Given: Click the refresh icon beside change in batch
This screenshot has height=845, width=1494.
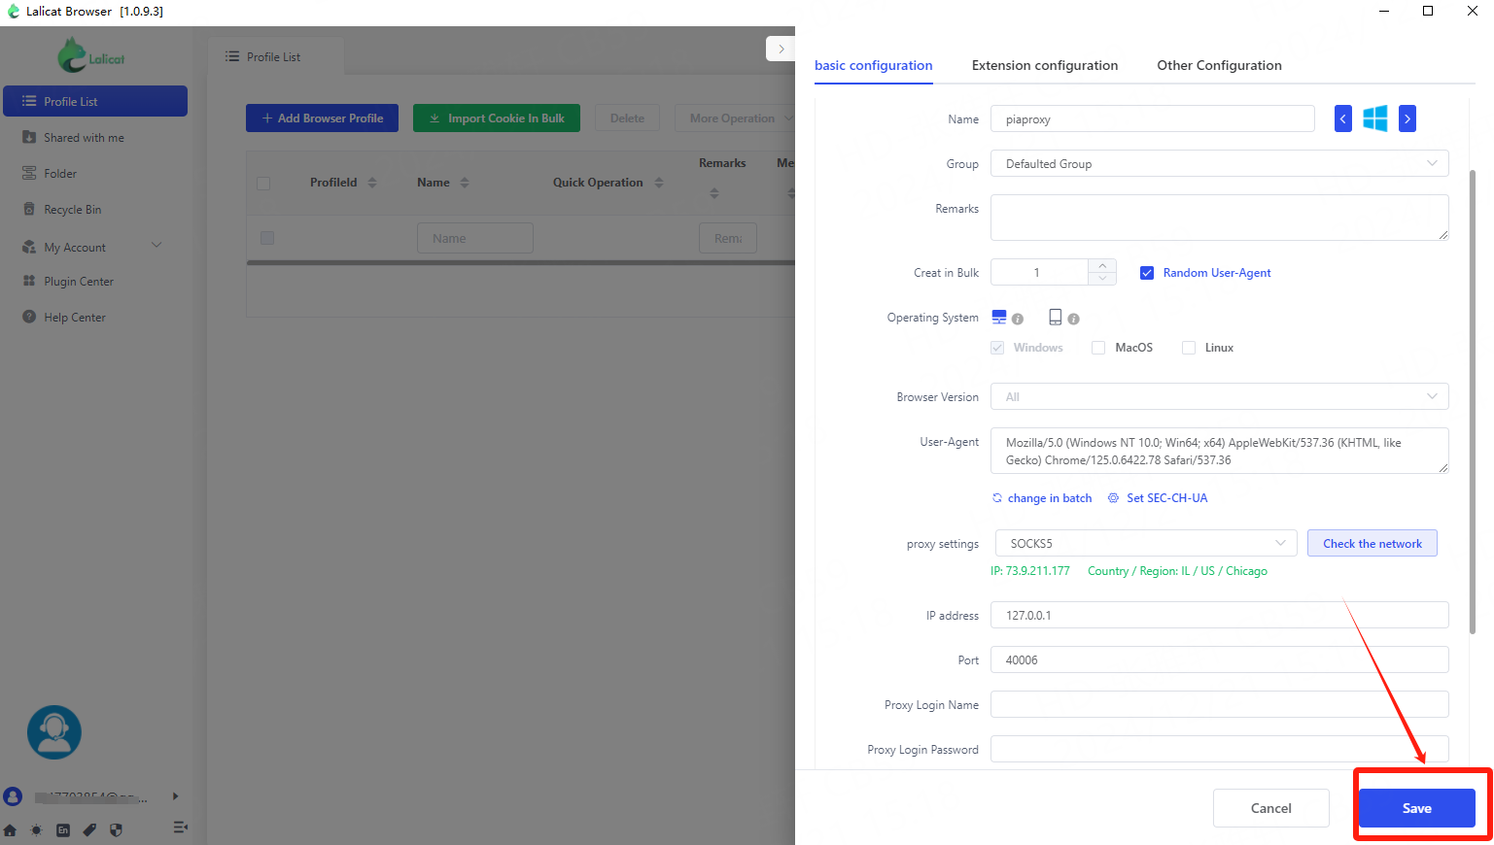Looking at the screenshot, I should (996, 498).
